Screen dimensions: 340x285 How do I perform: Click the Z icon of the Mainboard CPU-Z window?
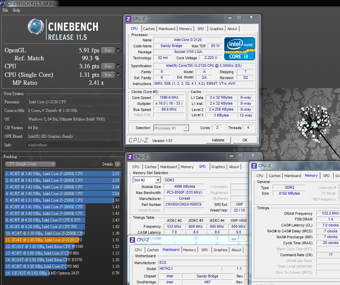click(x=132, y=240)
